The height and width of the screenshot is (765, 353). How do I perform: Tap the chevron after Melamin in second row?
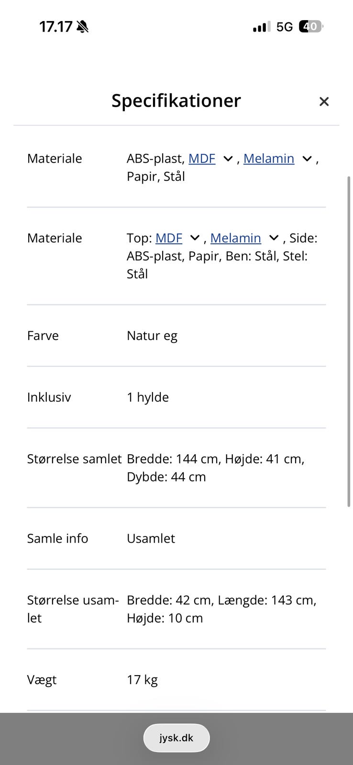point(273,238)
